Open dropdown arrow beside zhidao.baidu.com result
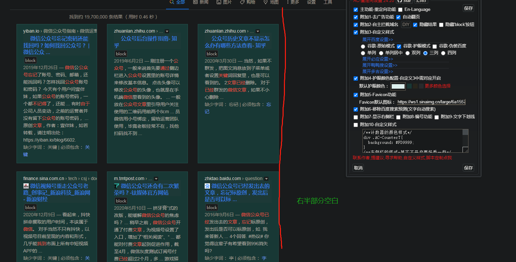Image resolution: width=516 pixels, height=262 pixels. click(266, 179)
